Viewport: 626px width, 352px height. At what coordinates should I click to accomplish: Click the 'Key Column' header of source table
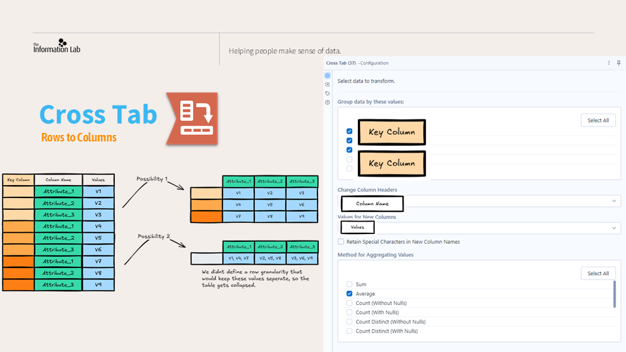(18, 180)
